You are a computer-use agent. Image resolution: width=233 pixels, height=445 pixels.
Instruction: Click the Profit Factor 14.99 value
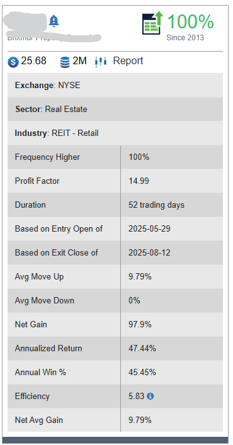pyautogui.click(x=139, y=181)
